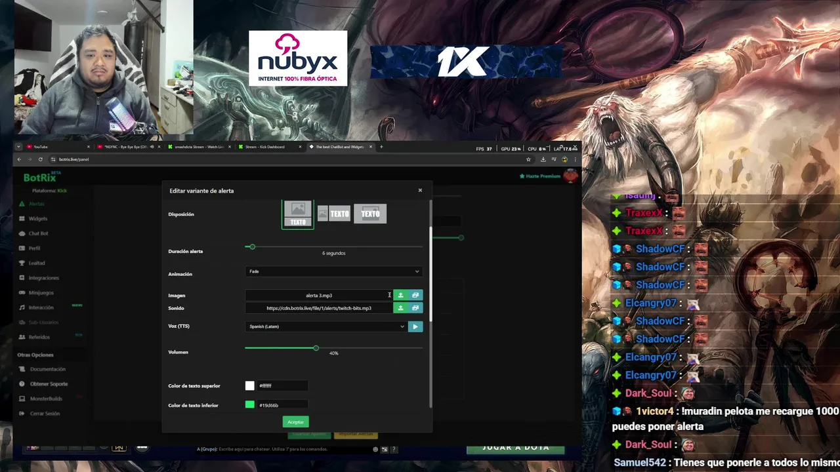Click the nubyx internet banner
Image resolution: width=840 pixels, height=472 pixels.
tap(298, 58)
